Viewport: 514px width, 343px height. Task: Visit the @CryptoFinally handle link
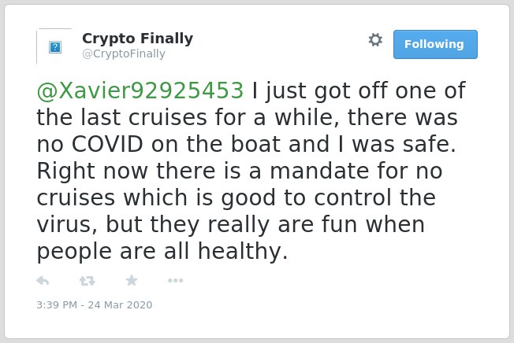(124, 53)
